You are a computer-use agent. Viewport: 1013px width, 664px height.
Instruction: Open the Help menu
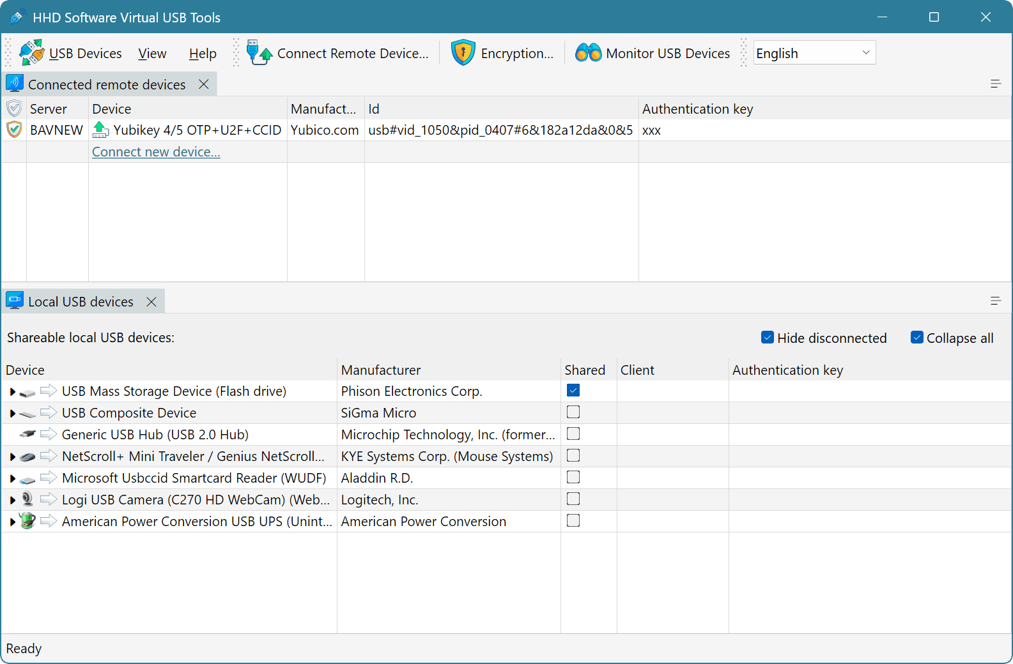[203, 54]
